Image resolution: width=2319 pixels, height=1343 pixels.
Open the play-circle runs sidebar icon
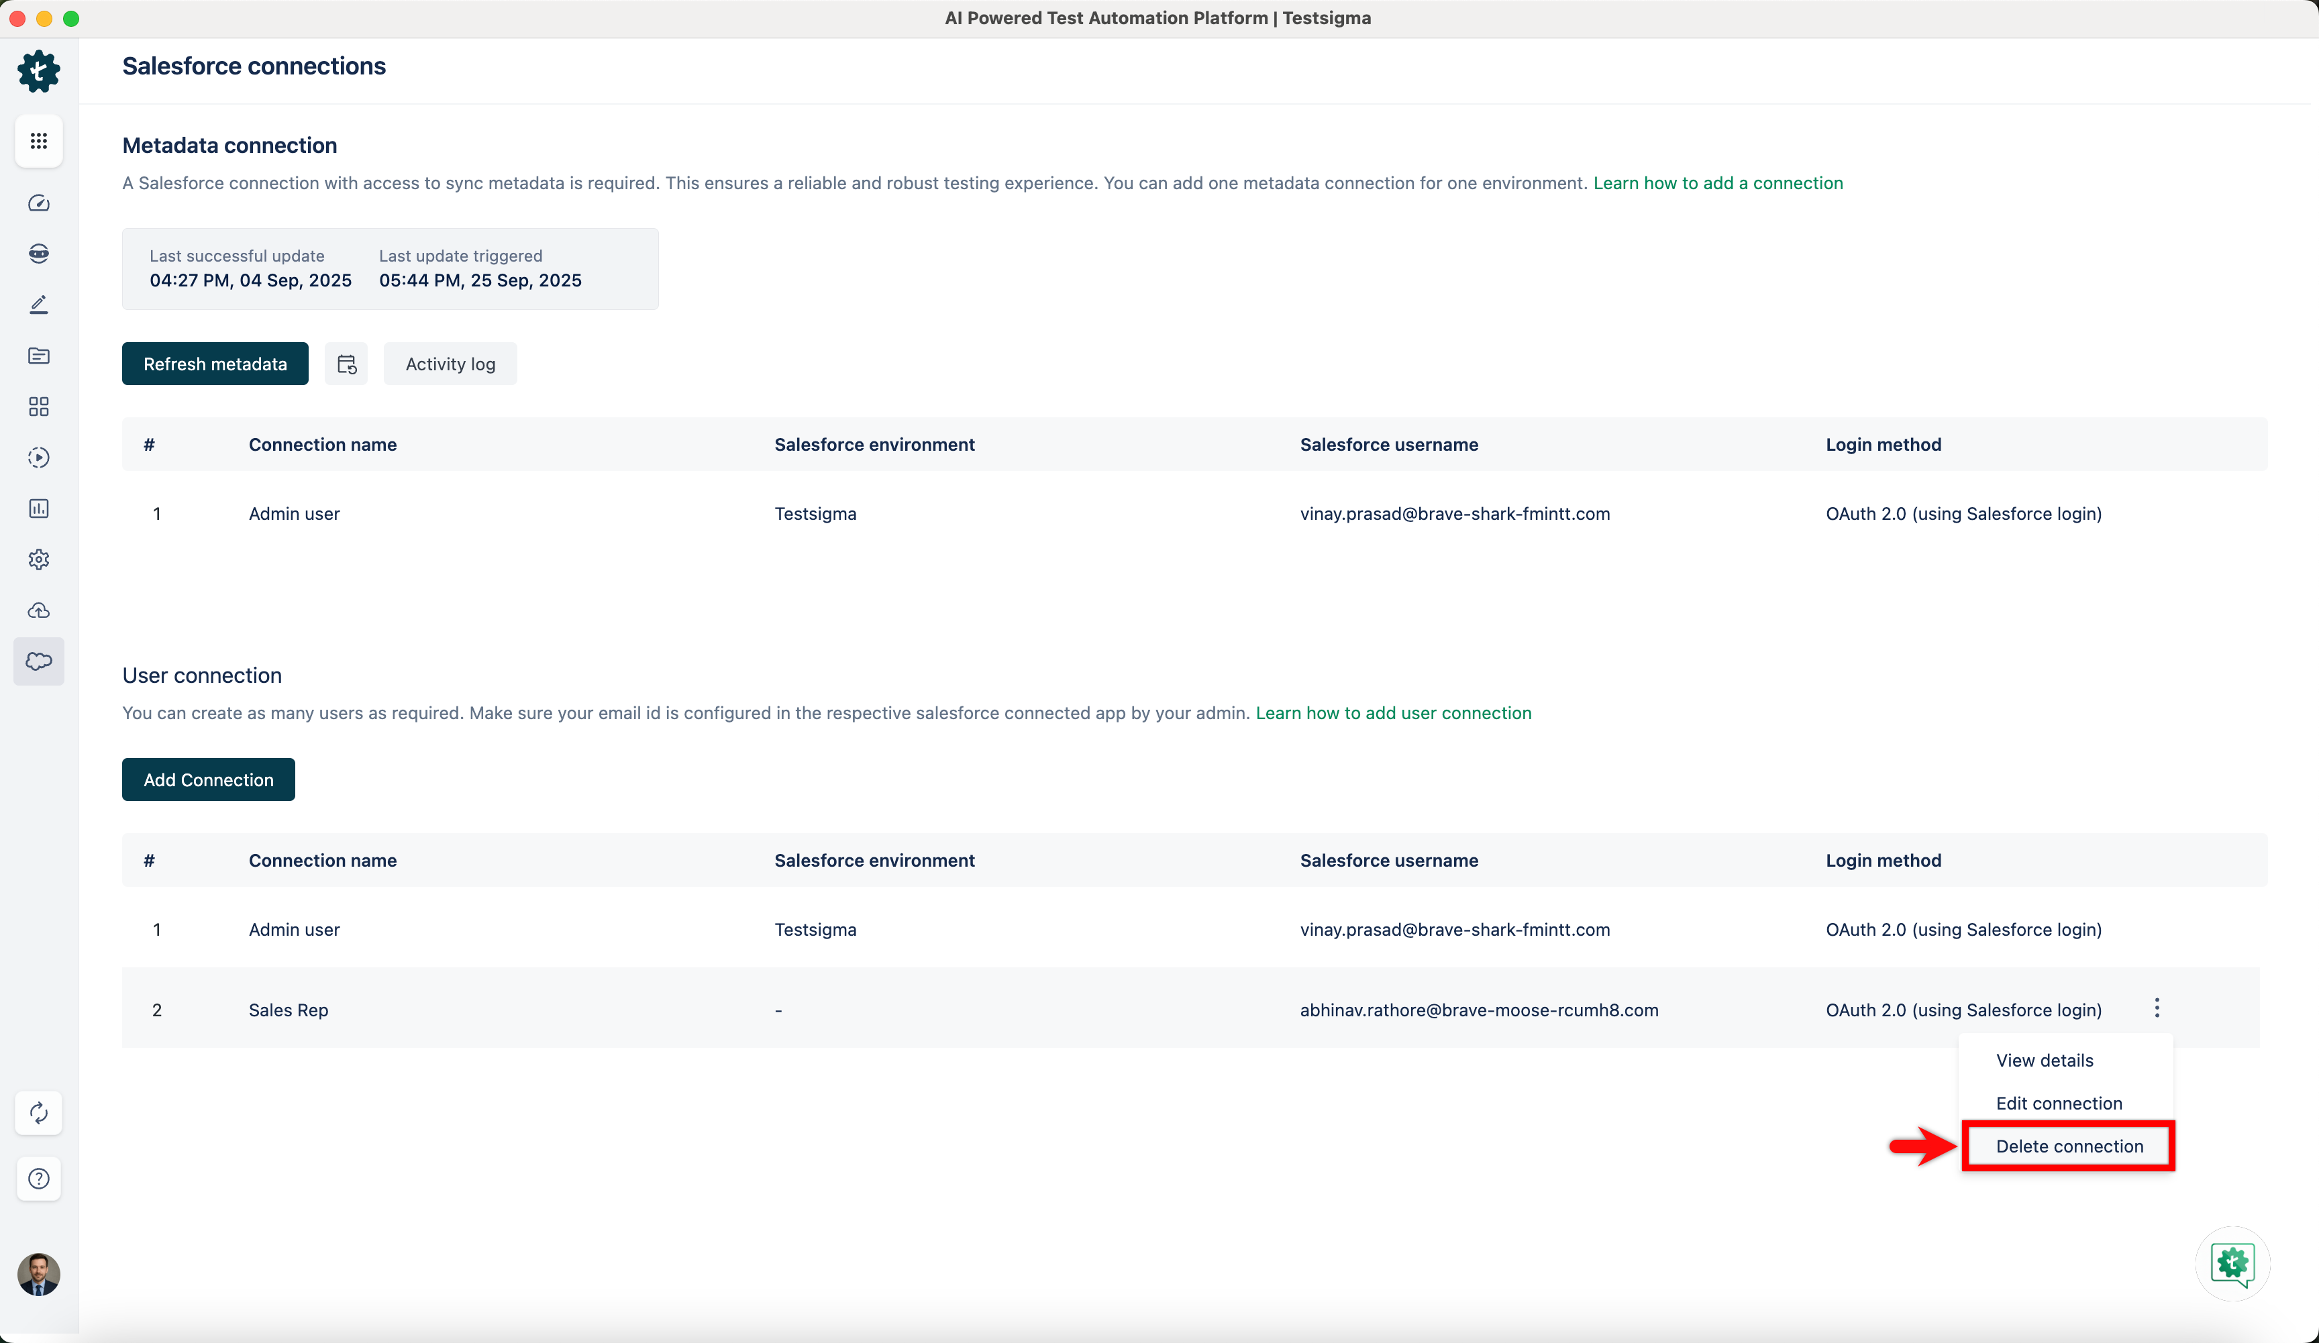pyautogui.click(x=39, y=458)
